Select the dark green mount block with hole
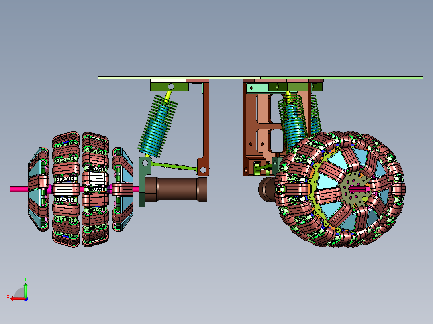 click(x=169, y=87)
